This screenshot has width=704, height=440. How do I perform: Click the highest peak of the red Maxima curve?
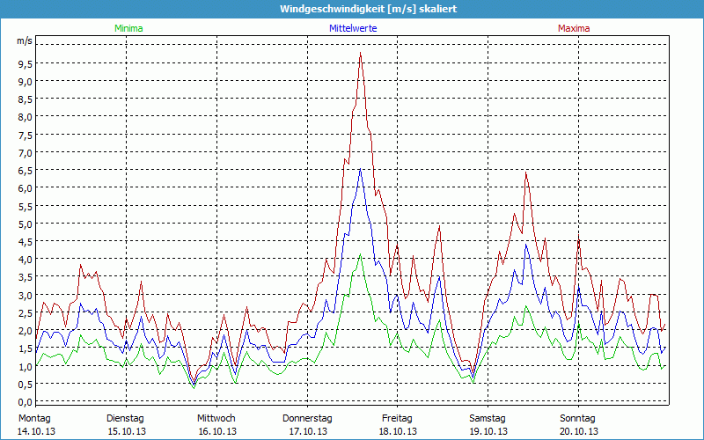361,54
